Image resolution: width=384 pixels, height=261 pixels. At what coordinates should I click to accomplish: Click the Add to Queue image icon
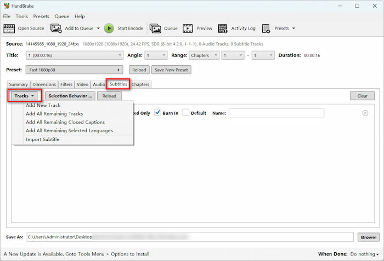coord(56,29)
